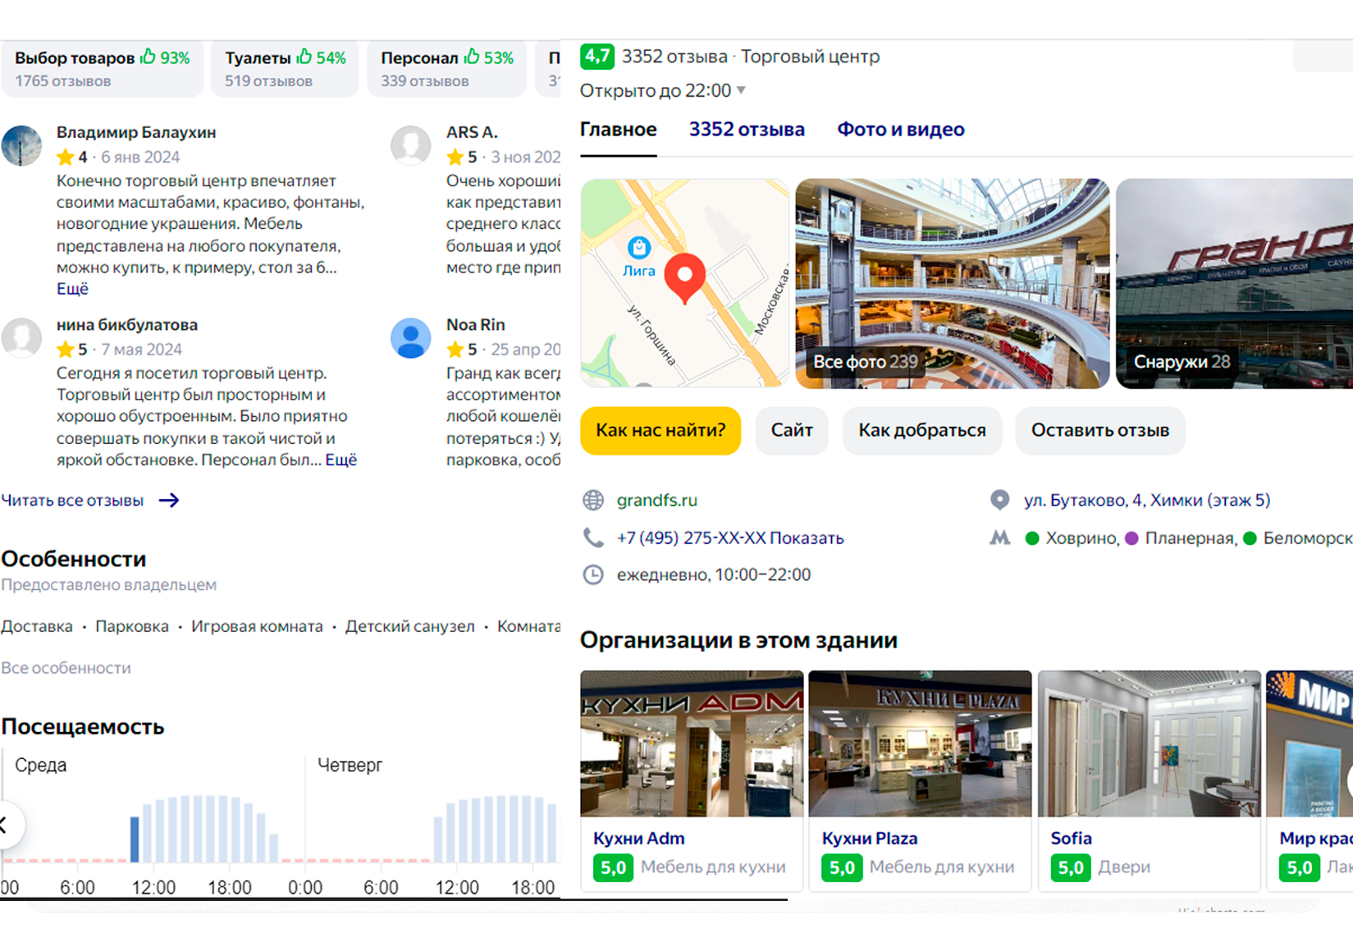
Task: Open Noa Rin's blue avatar
Action: [x=411, y=338]
